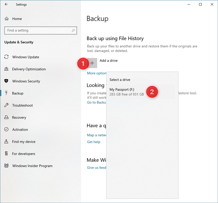The height and width of the screenshot is (203, 218).
Task: Open Activation settings page
Action: [x=20, y=129]
